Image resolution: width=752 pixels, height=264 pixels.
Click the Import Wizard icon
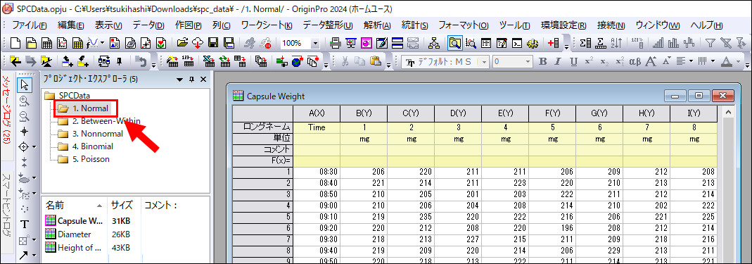pos(173,61)
